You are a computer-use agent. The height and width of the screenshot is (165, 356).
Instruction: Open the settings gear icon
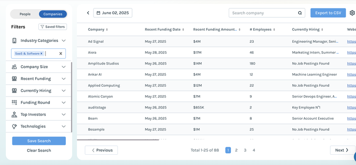(x=352, y=13)
